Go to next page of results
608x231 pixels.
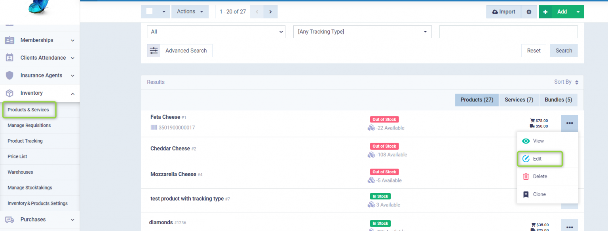tap(270, 12)
